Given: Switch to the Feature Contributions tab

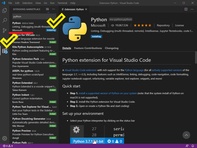Looking at the screenshot, I should pyautogui.click(x=88, y=48).
